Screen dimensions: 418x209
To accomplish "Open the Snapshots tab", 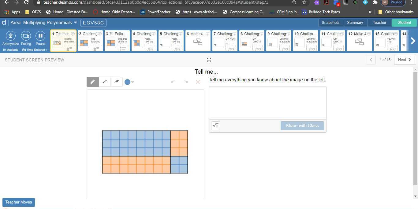I will 330,22.
